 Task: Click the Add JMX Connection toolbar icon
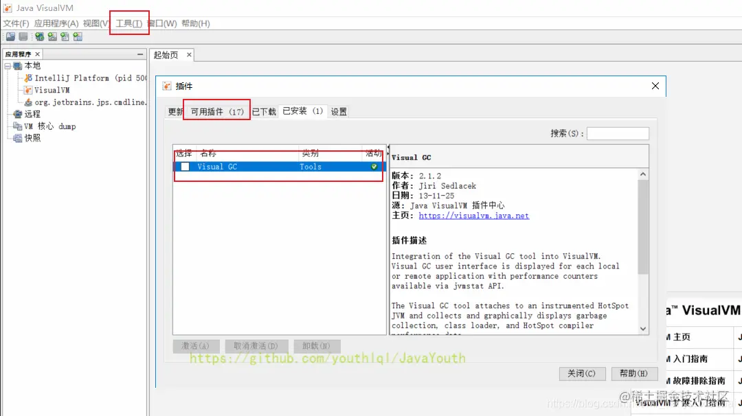point(39,36)
